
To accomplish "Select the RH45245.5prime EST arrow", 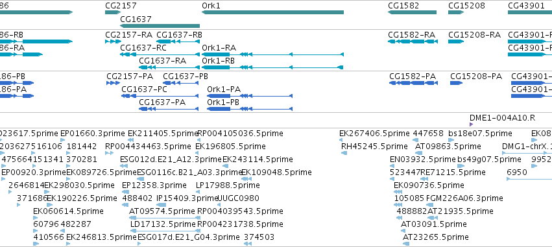I will click(344, 153).
